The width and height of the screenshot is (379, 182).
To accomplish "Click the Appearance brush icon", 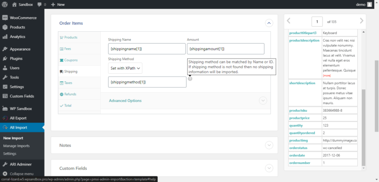I will click(5, 49).
